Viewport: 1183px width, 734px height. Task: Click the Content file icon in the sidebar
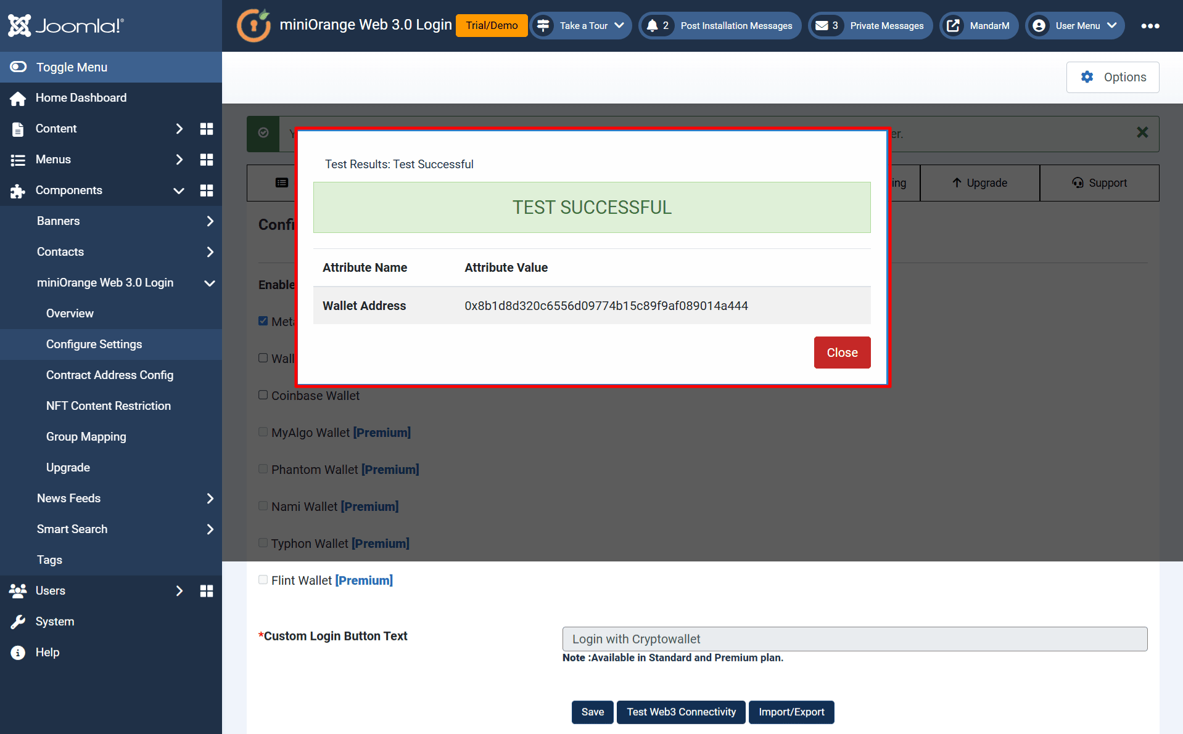[x=18, y=129]
